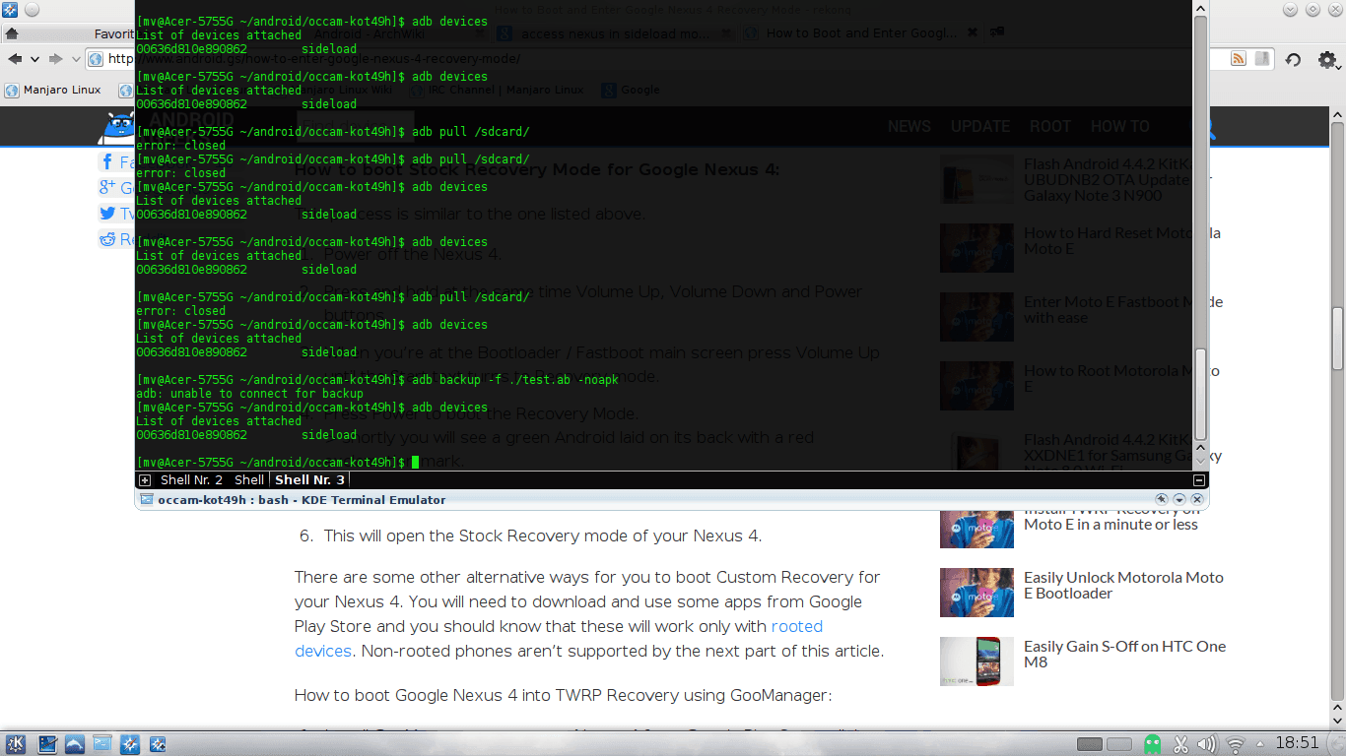Click the last rekonq-style taskbar icon
Image resolution: width=1346 pixels, height=756 pixels.
click(x=157, y=744)
